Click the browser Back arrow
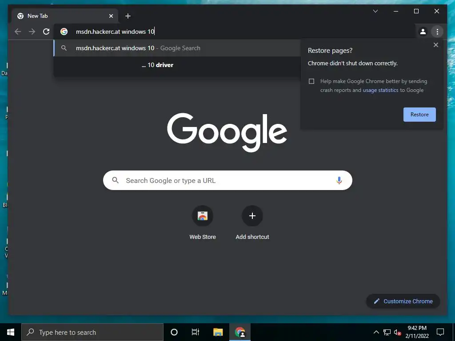The width and height of the screenshot is (455, 341). pyautogui.click(x=18, y=32)
